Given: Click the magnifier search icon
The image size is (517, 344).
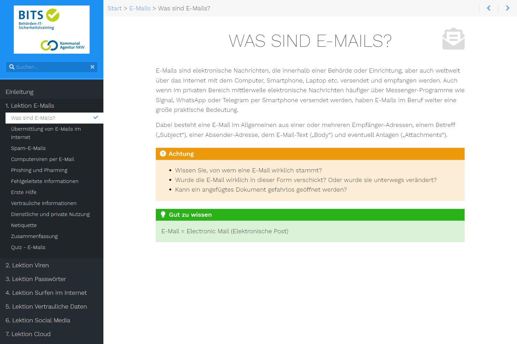Looking at the screenshot, I should (12, 67).
